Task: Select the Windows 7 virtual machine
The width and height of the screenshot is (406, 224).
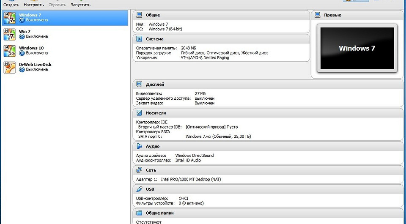Action: pyautogui.click(x=65, y=18)
